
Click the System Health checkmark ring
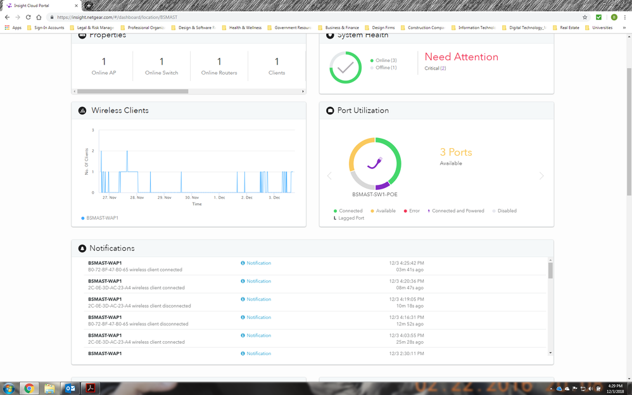(345, 67)
